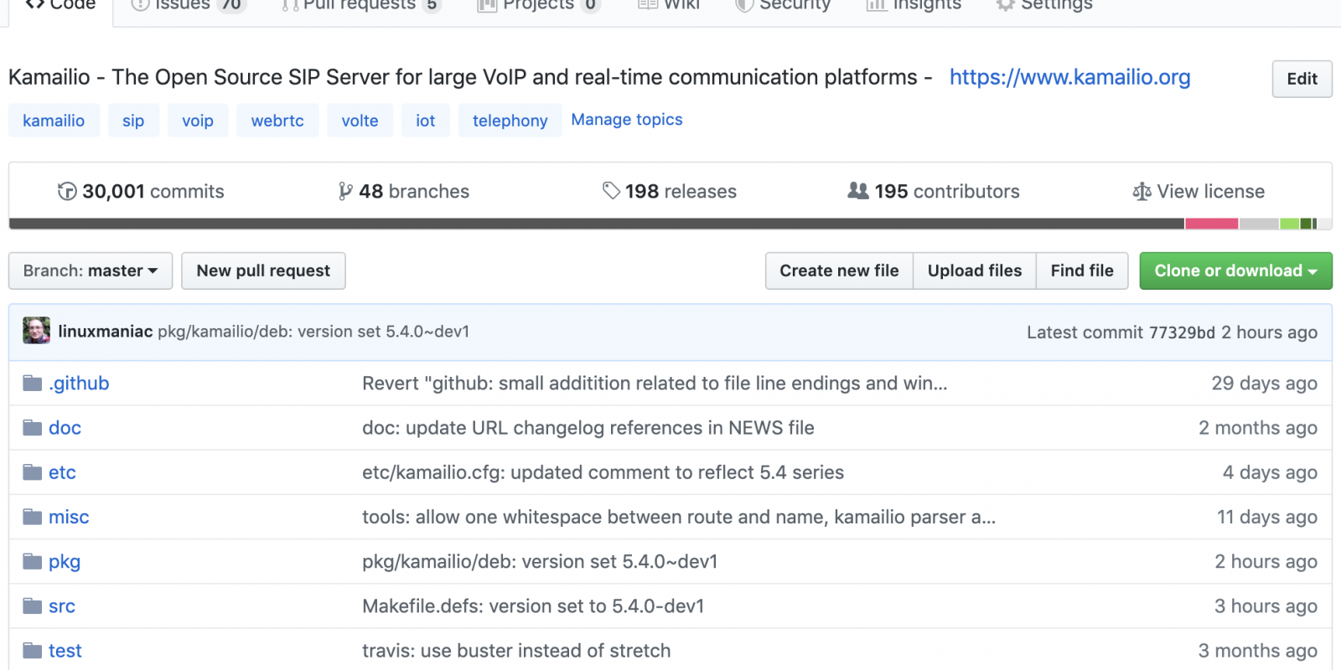Click the license scale icon

[1142, 191]
